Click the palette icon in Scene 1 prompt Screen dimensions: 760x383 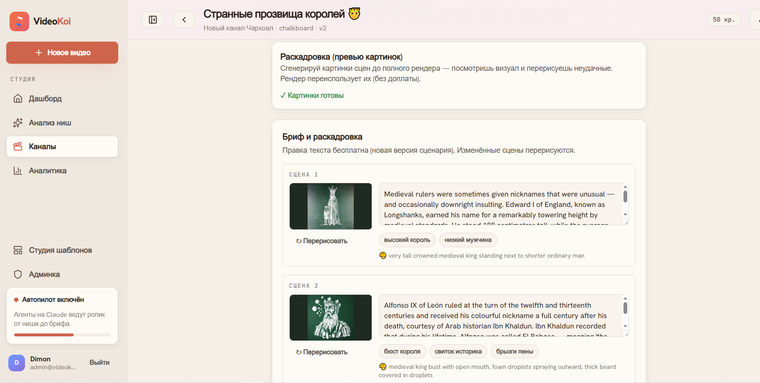(x=383, y=256)
